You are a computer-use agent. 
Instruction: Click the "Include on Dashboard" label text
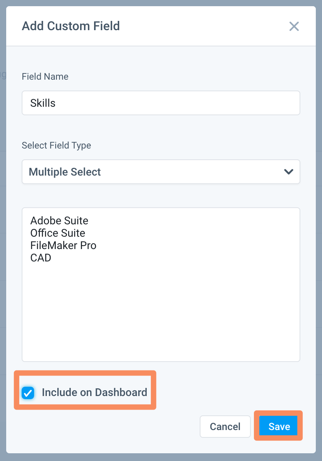[94, 393]
